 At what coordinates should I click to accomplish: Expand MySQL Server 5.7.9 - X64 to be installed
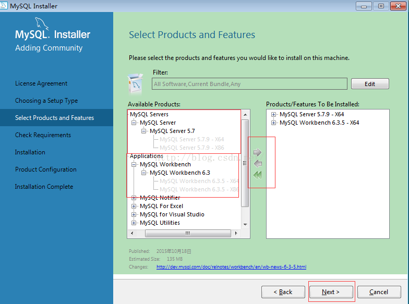(x=273, y=114)
